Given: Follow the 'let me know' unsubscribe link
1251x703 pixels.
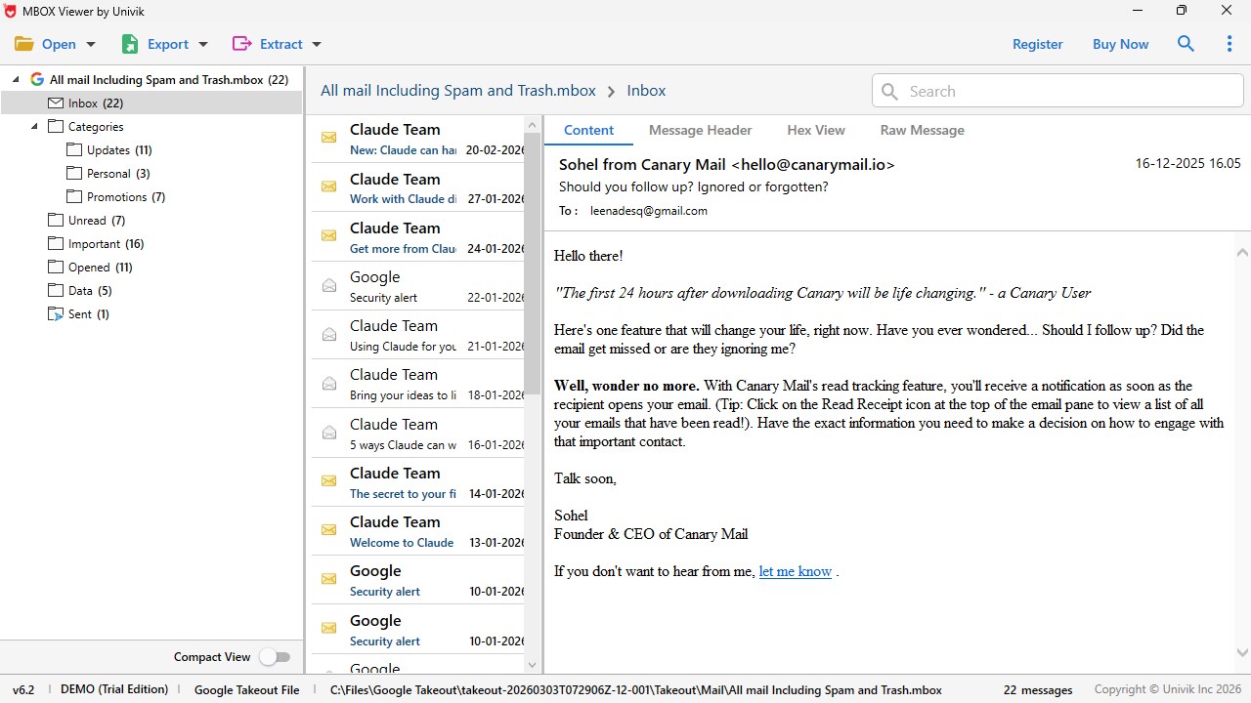Looking at the screenshot, I should tap(796, 571).
